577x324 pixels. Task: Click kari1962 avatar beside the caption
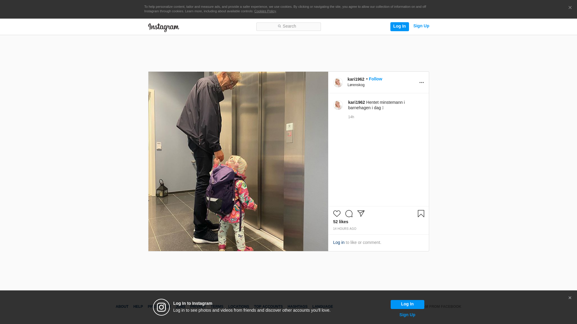pyautogui.click(x=338, y=105)
